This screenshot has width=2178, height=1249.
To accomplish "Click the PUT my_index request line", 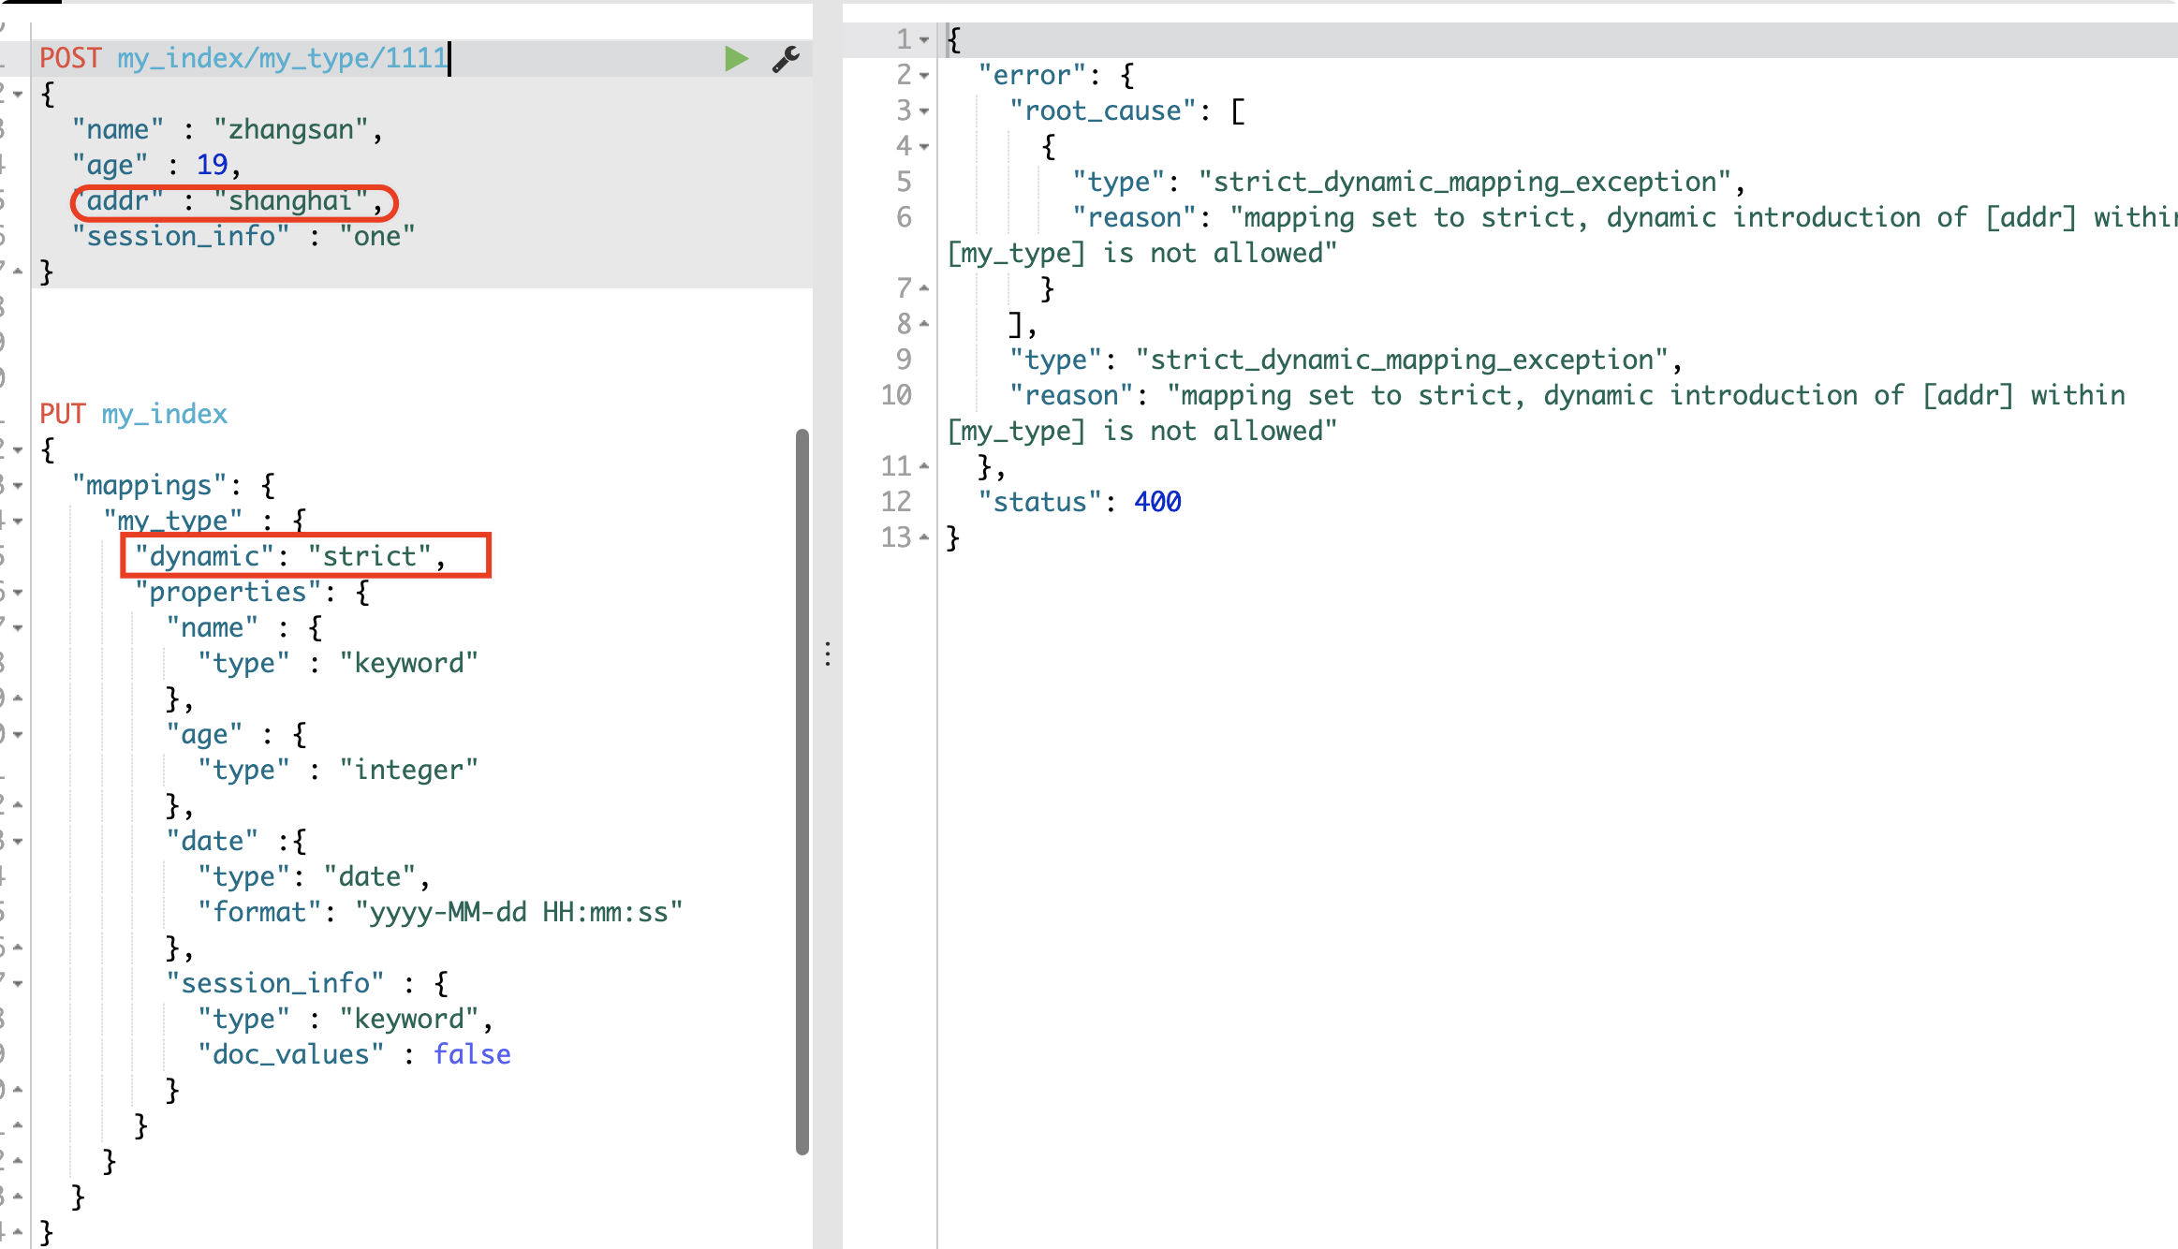I will (x=134, y=414).
